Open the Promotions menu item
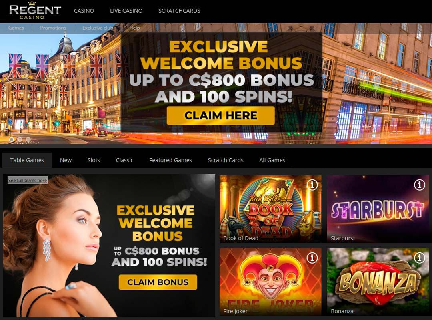 53,28
